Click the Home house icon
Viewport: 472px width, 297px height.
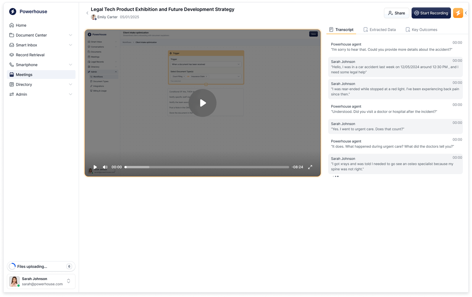[x=12, y=25]
